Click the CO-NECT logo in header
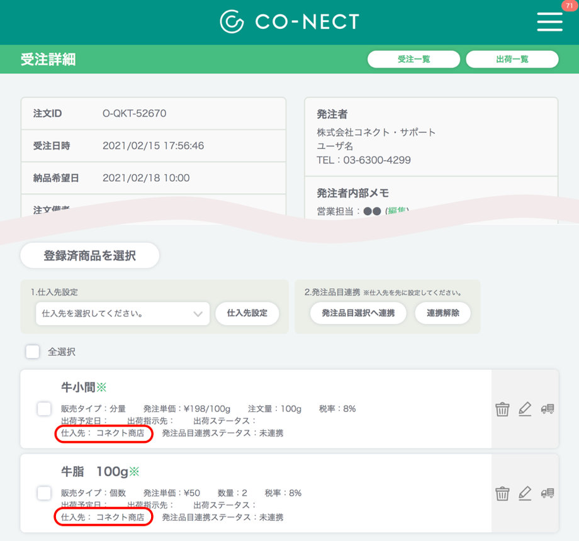Screen dimensions: 579x541 point(289,22)
